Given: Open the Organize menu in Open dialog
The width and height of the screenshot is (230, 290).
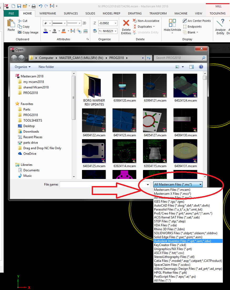Looking at the screenshot, I should [x=23, y=67].
